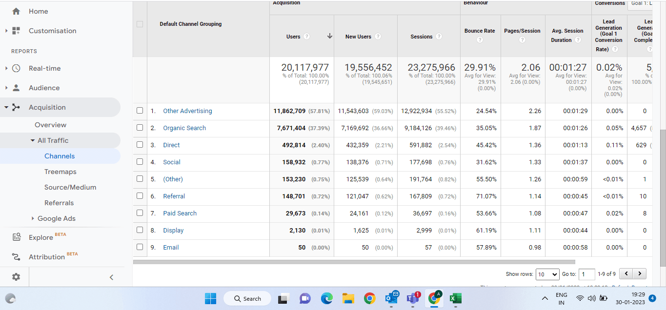Viewport: 666px width, 310px height.
Task: Click the Referral channel link
Action: [174, 196]
